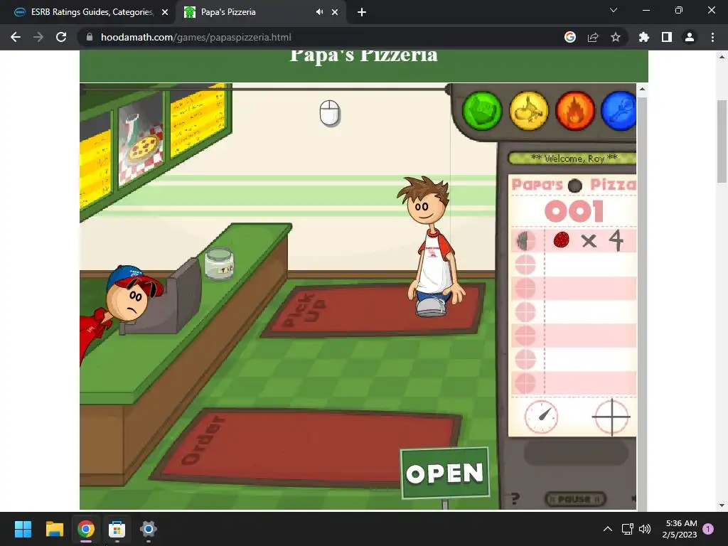The height and width of the screenshot is (546, 728).
Task: Click order ticket number 001
Action: [574, 211]
